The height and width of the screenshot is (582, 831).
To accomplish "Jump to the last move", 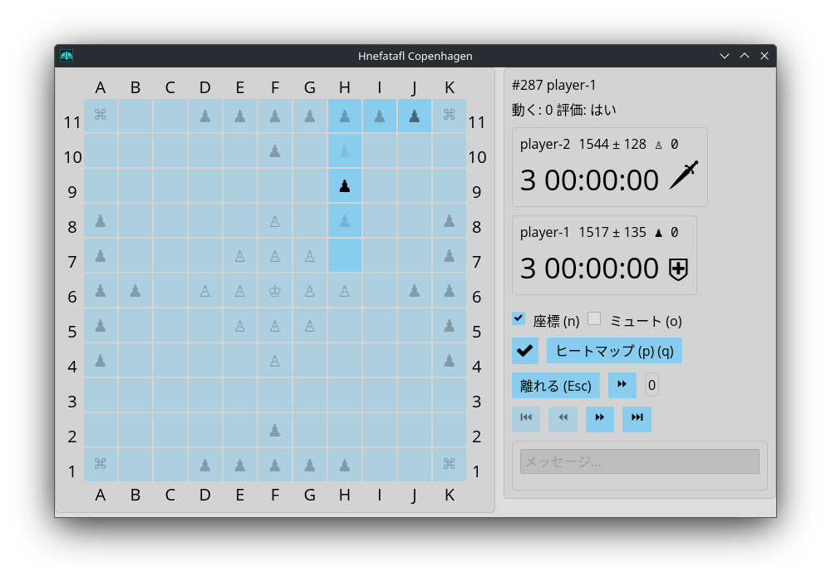I will [637, 418].
